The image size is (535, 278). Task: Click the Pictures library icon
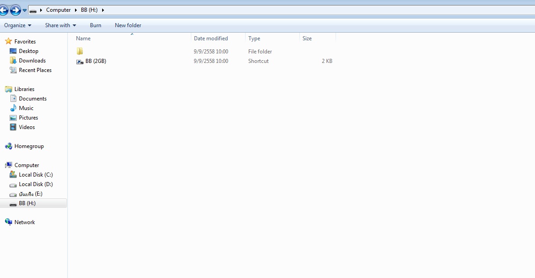pos(13,118)
